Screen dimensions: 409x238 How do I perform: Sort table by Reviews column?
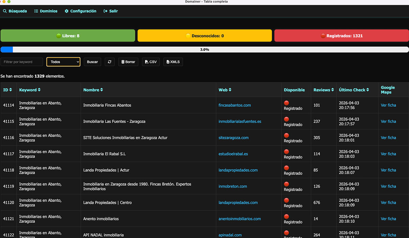click(x=324, y=90)
